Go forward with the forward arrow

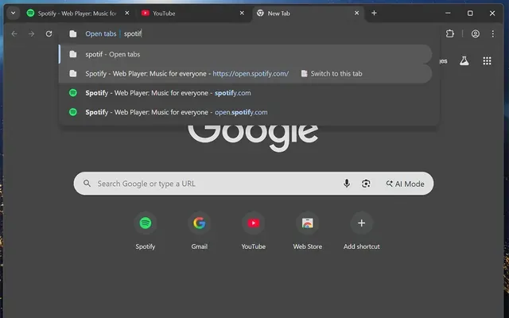[32, 33]
